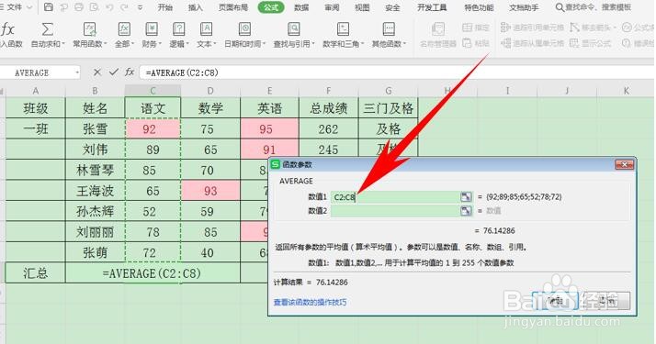Click the 指定 names button

pyautogui.click(x=476, y=28)
